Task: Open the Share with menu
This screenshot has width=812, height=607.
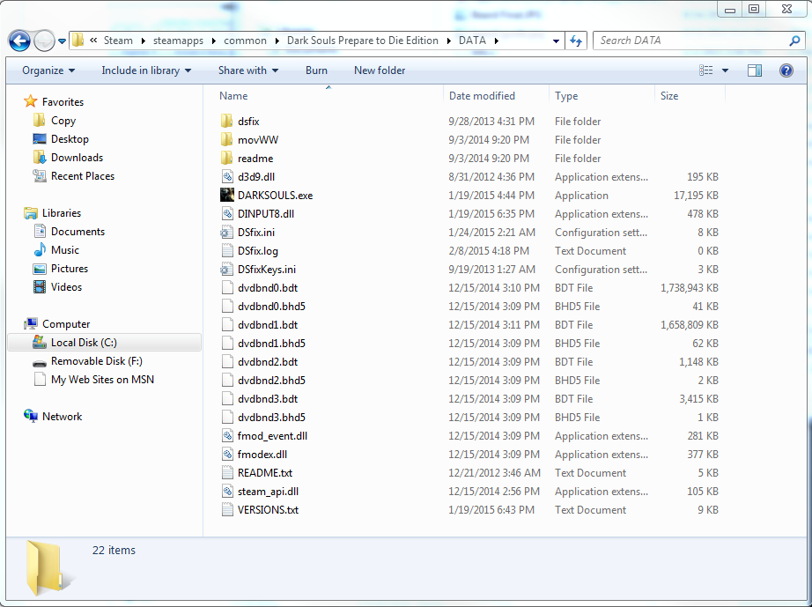Action: [248, 70]
